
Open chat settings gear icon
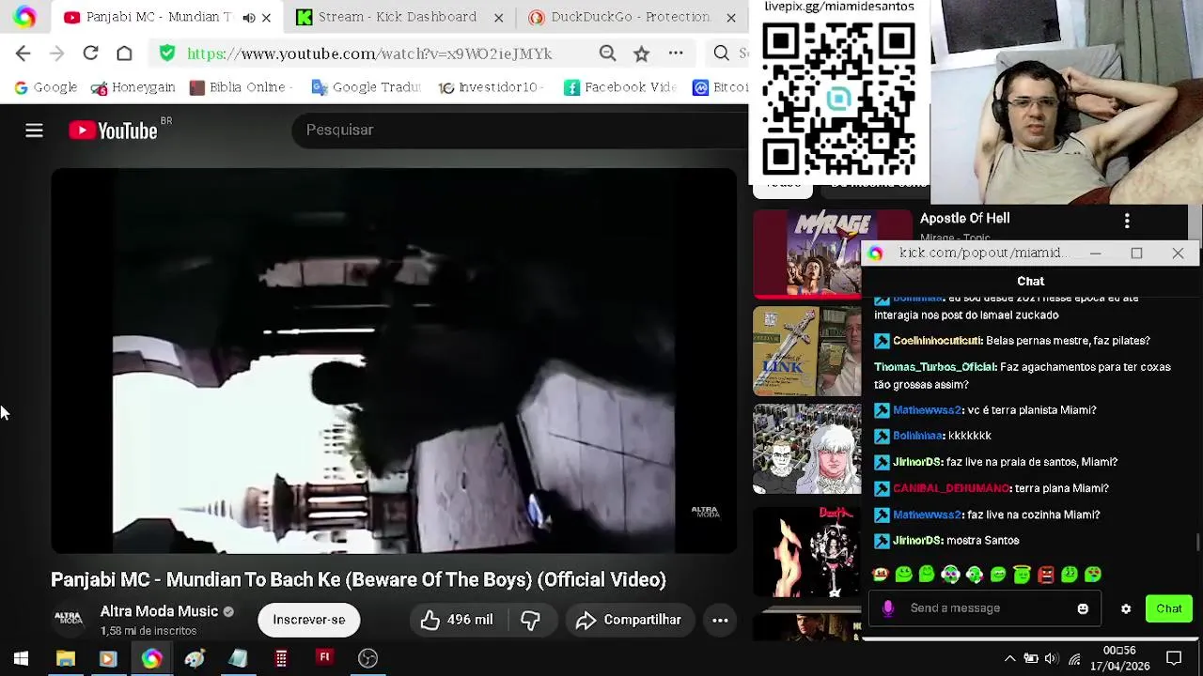(1126, 608)
